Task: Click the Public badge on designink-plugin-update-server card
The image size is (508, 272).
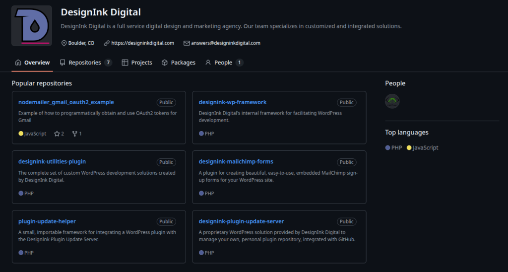Action: [347, 222]
